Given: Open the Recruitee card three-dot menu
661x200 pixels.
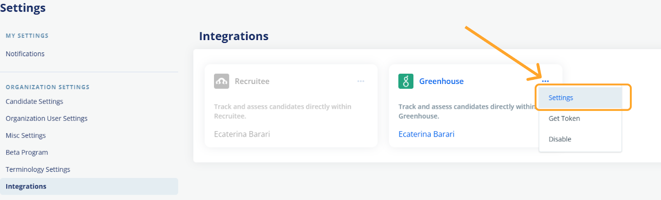Looking at the screenshot, I should point(361,81).
